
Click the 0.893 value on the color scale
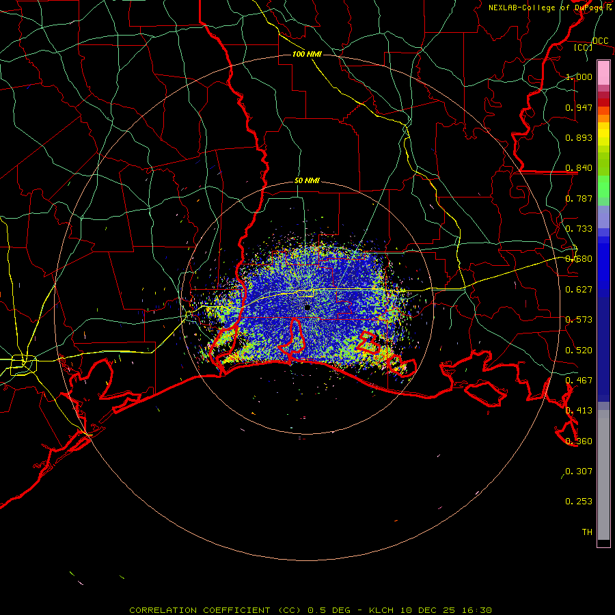click(x=579, y=137)
